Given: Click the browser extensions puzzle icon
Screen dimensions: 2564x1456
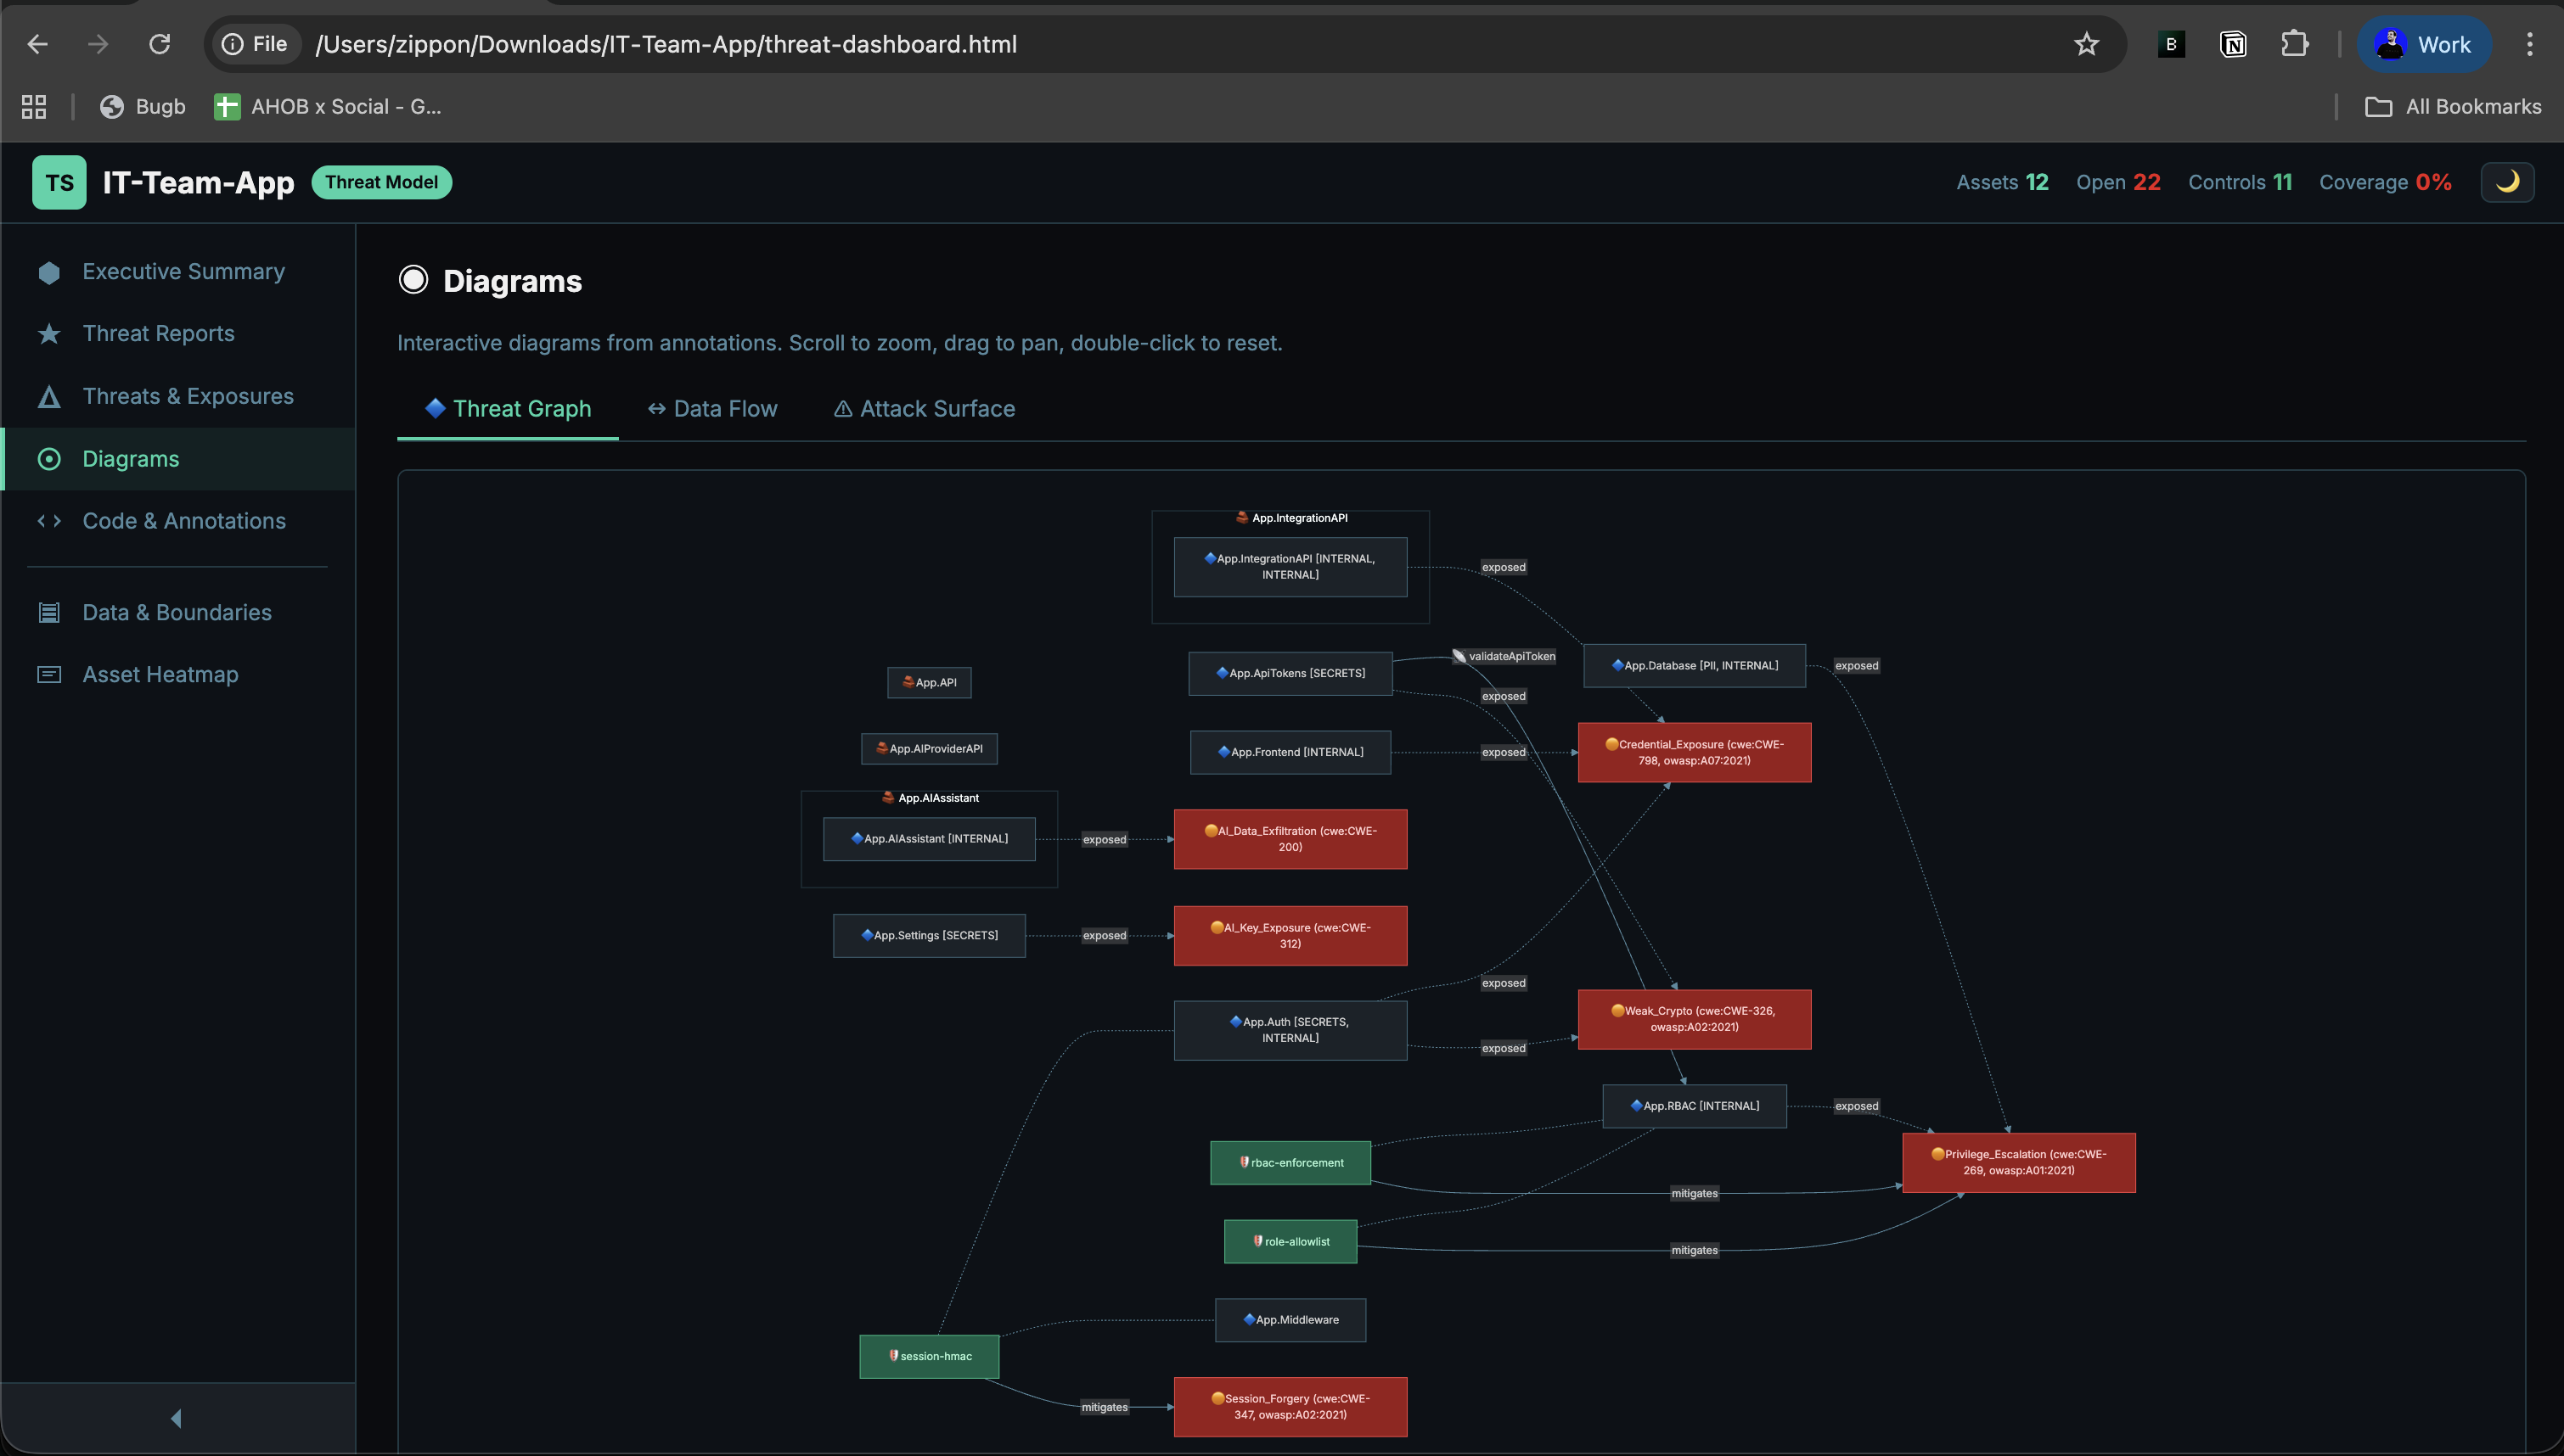Looking at the screenshot, I should 2295,44.
